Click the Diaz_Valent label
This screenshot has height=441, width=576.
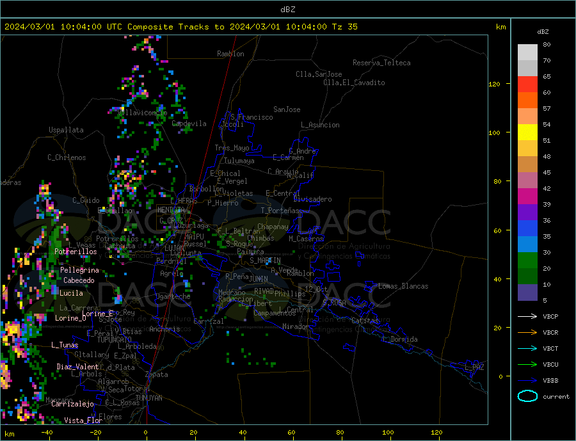tap(77, 367)
